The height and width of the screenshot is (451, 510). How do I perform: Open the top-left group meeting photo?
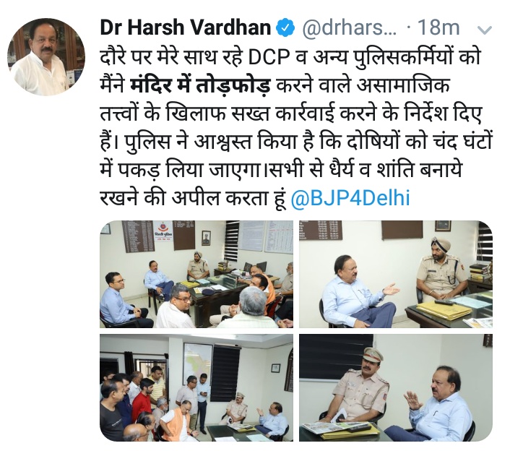196,275
